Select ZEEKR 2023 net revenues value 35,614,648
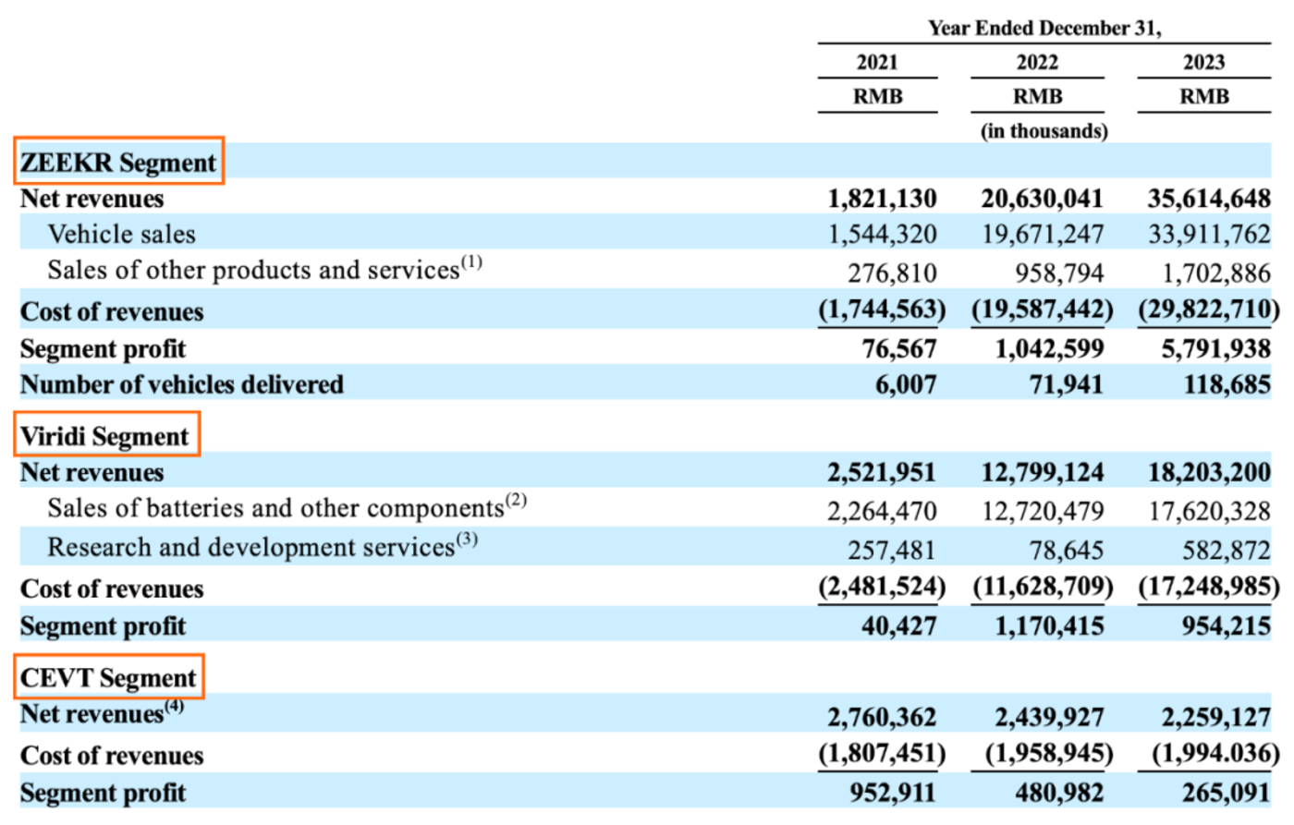Screen dimensions: 1294x825 click(x=1209, y=199)
